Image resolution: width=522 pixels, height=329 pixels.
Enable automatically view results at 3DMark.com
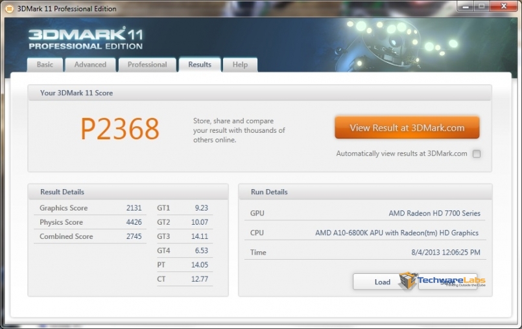[477, 153]
